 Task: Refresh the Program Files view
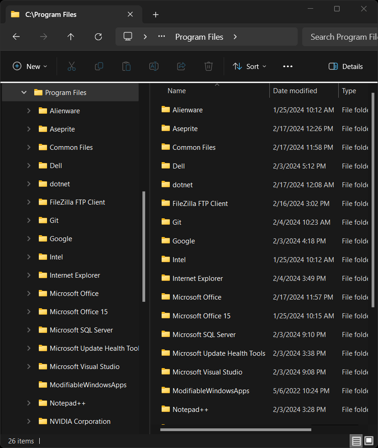click(98, 37)
